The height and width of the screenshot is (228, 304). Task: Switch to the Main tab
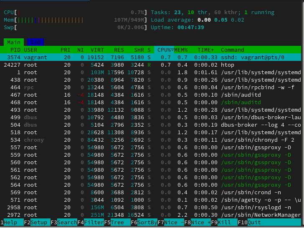(13, 42)
